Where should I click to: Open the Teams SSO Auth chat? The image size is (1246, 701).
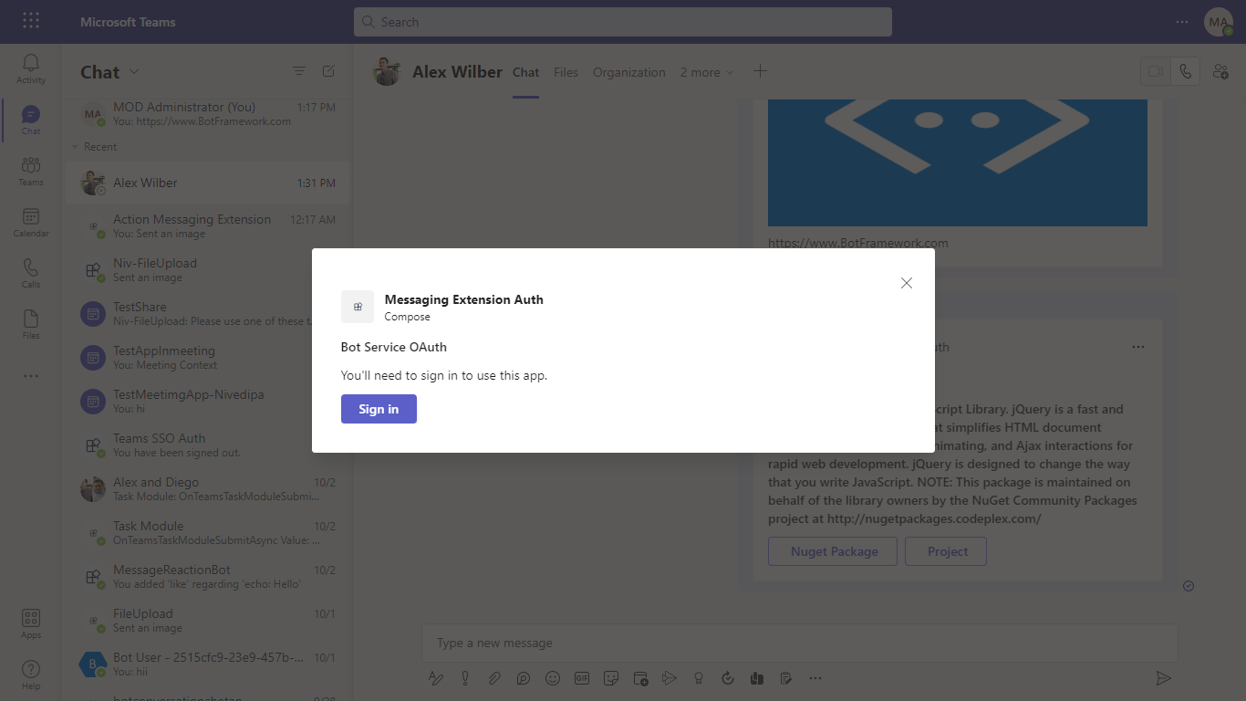pos(207,445)
